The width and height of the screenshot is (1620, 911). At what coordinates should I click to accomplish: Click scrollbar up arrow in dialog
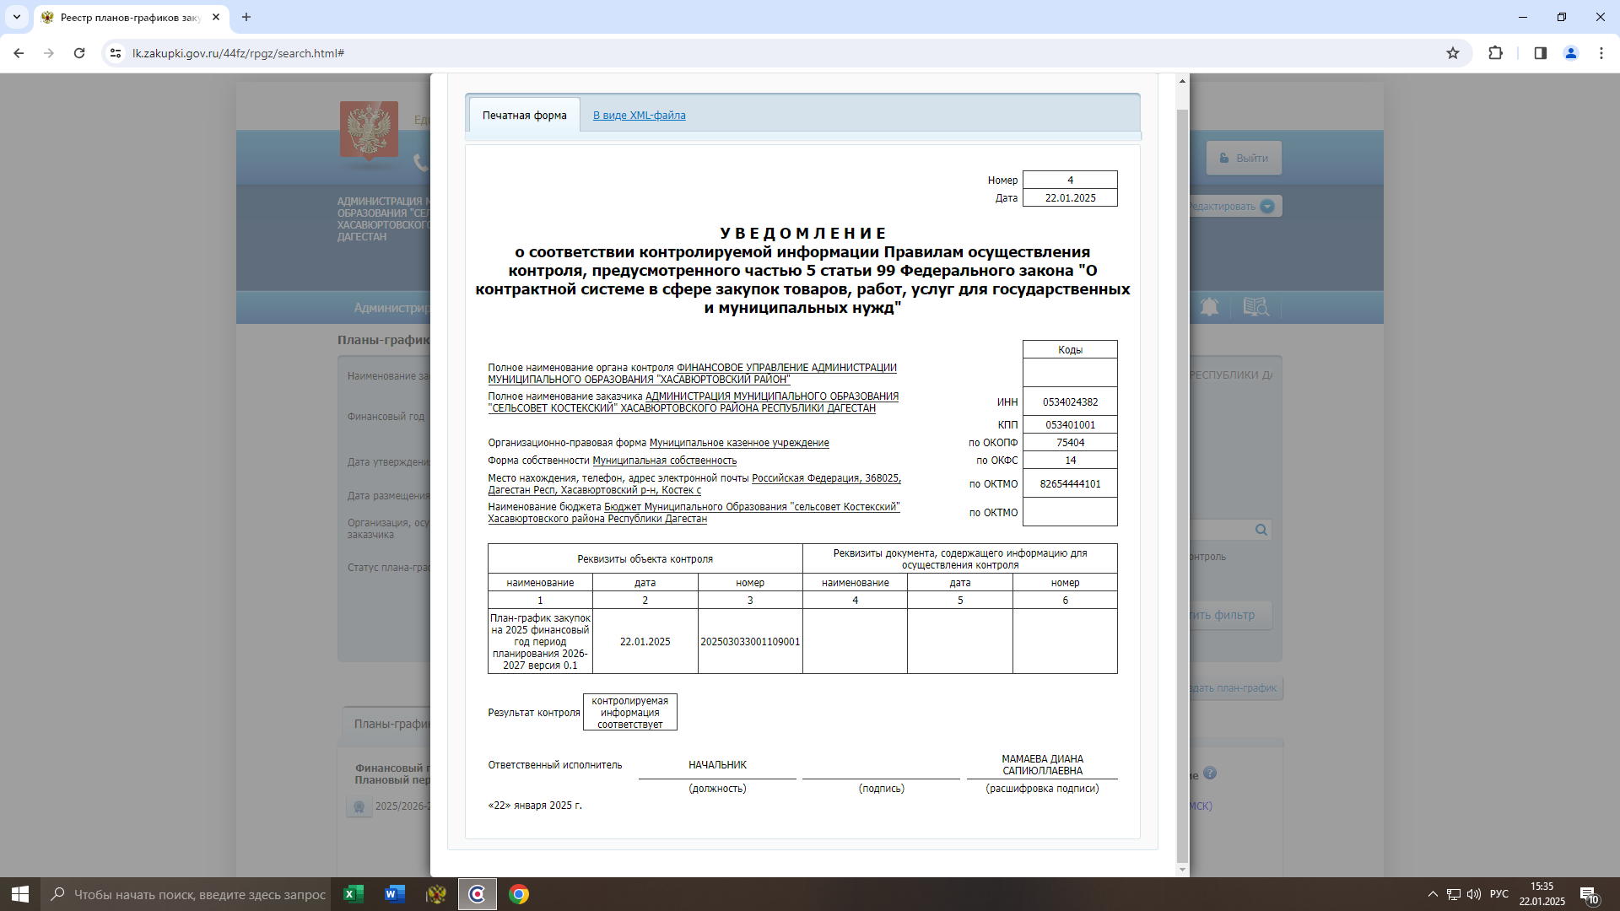[1182, 81]
